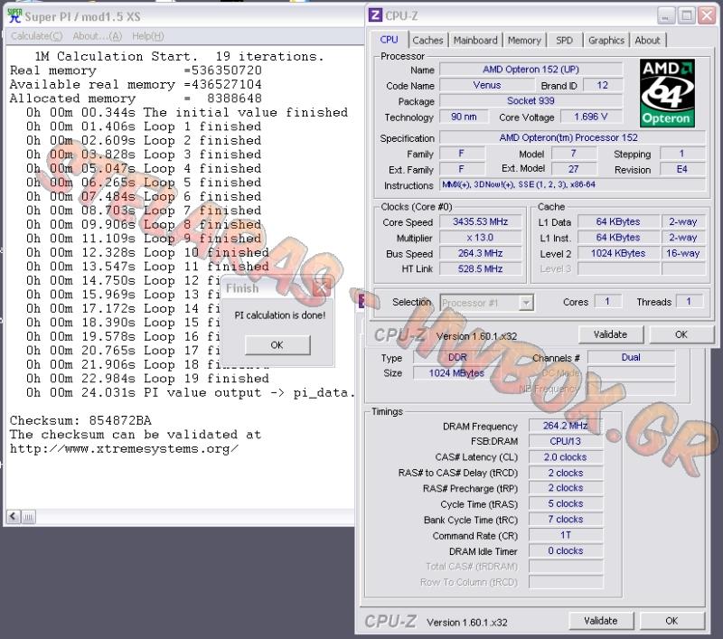Click the Name field AMD Opteron 152 (UP)
This screenshot has height=639, width=723.
[x=531, y=70]
